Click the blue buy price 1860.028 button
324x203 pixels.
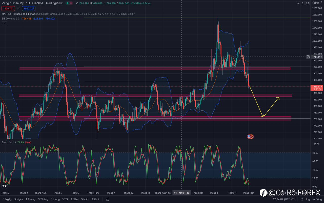28,8
